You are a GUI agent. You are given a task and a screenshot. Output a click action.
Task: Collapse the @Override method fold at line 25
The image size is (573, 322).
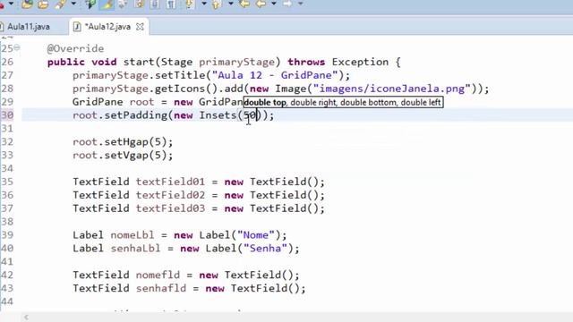(17, 47)
